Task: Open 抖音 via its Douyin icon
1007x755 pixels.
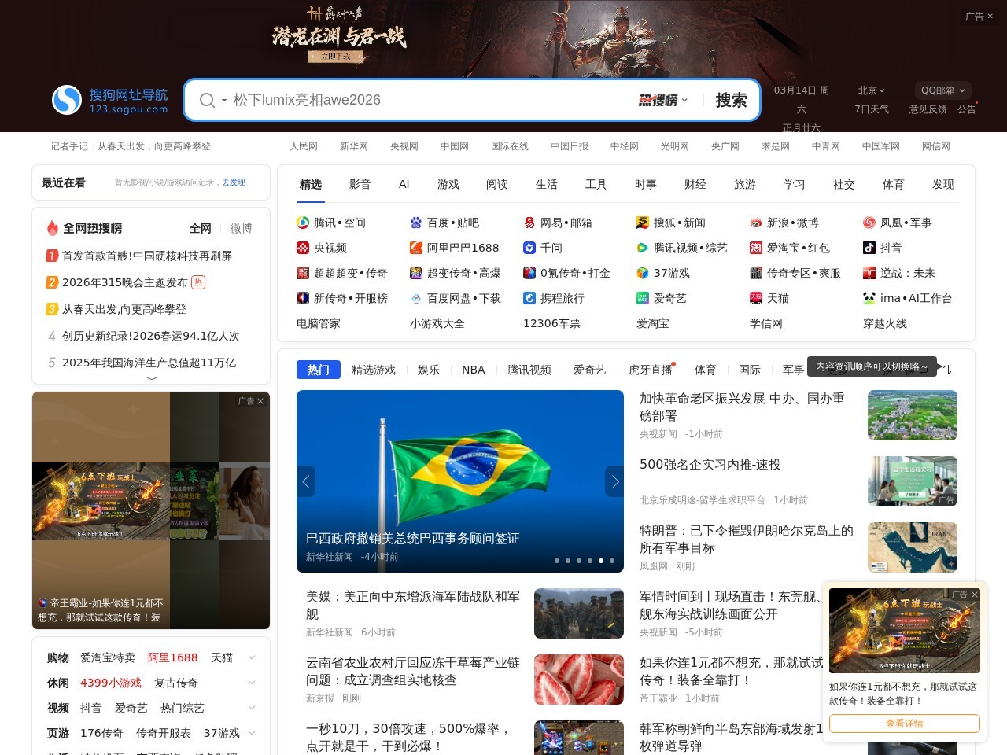Action: click(870, 248)
